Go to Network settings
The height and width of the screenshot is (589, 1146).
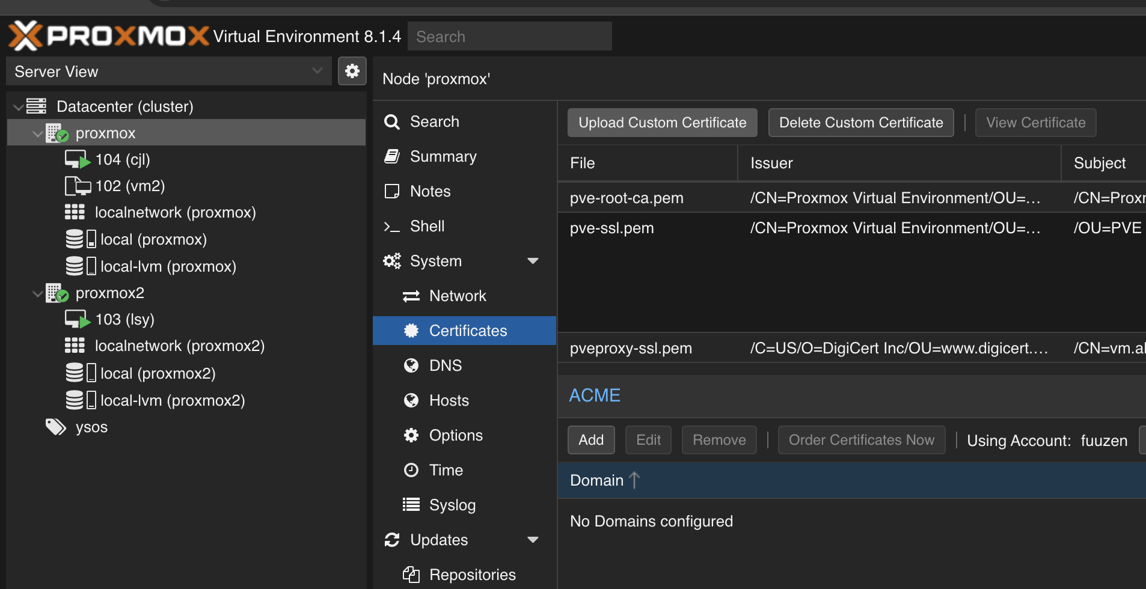pos(464,296)
